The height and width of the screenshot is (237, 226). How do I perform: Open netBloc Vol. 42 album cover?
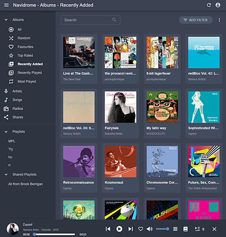[204, 53]
